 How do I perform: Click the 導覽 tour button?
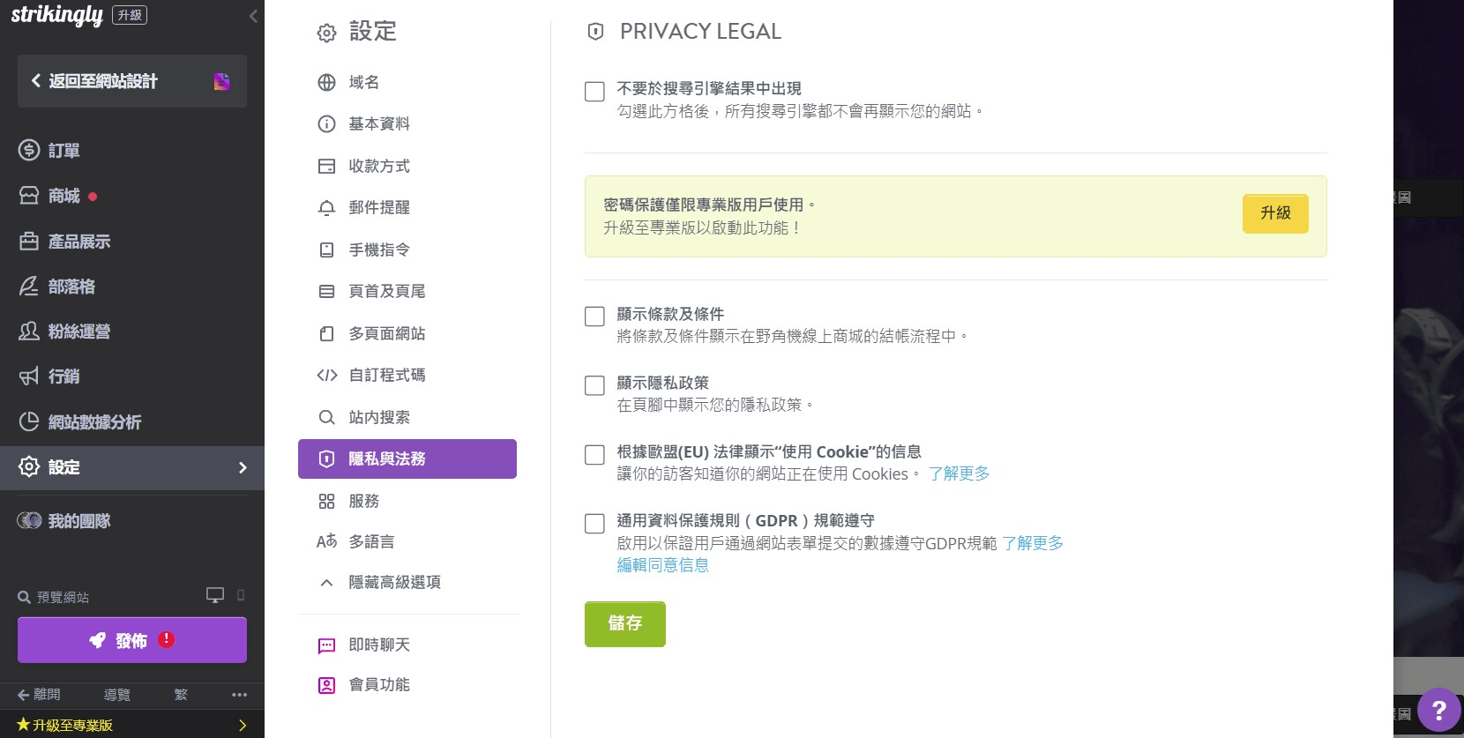[x=116, y=695]
